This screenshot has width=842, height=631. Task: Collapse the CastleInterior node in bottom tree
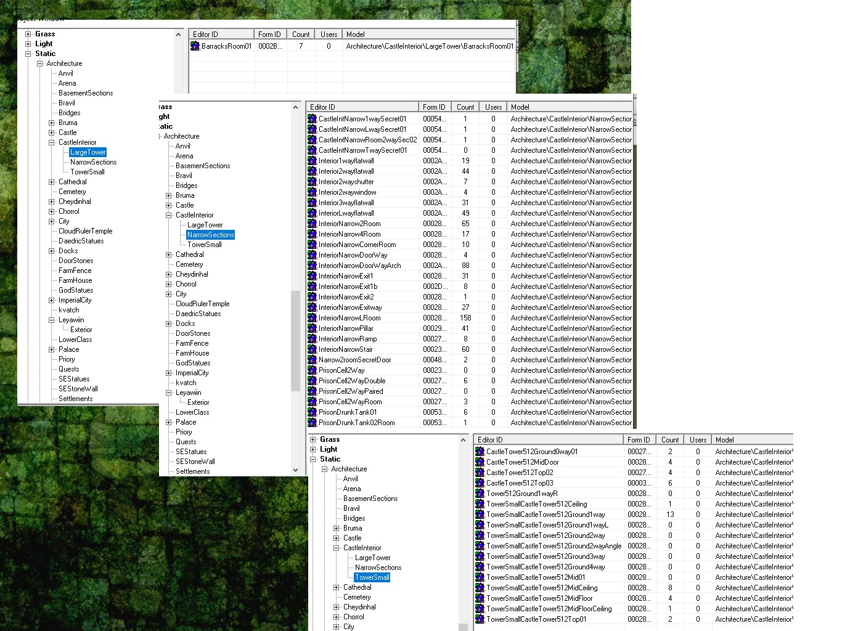pos(337,548)
